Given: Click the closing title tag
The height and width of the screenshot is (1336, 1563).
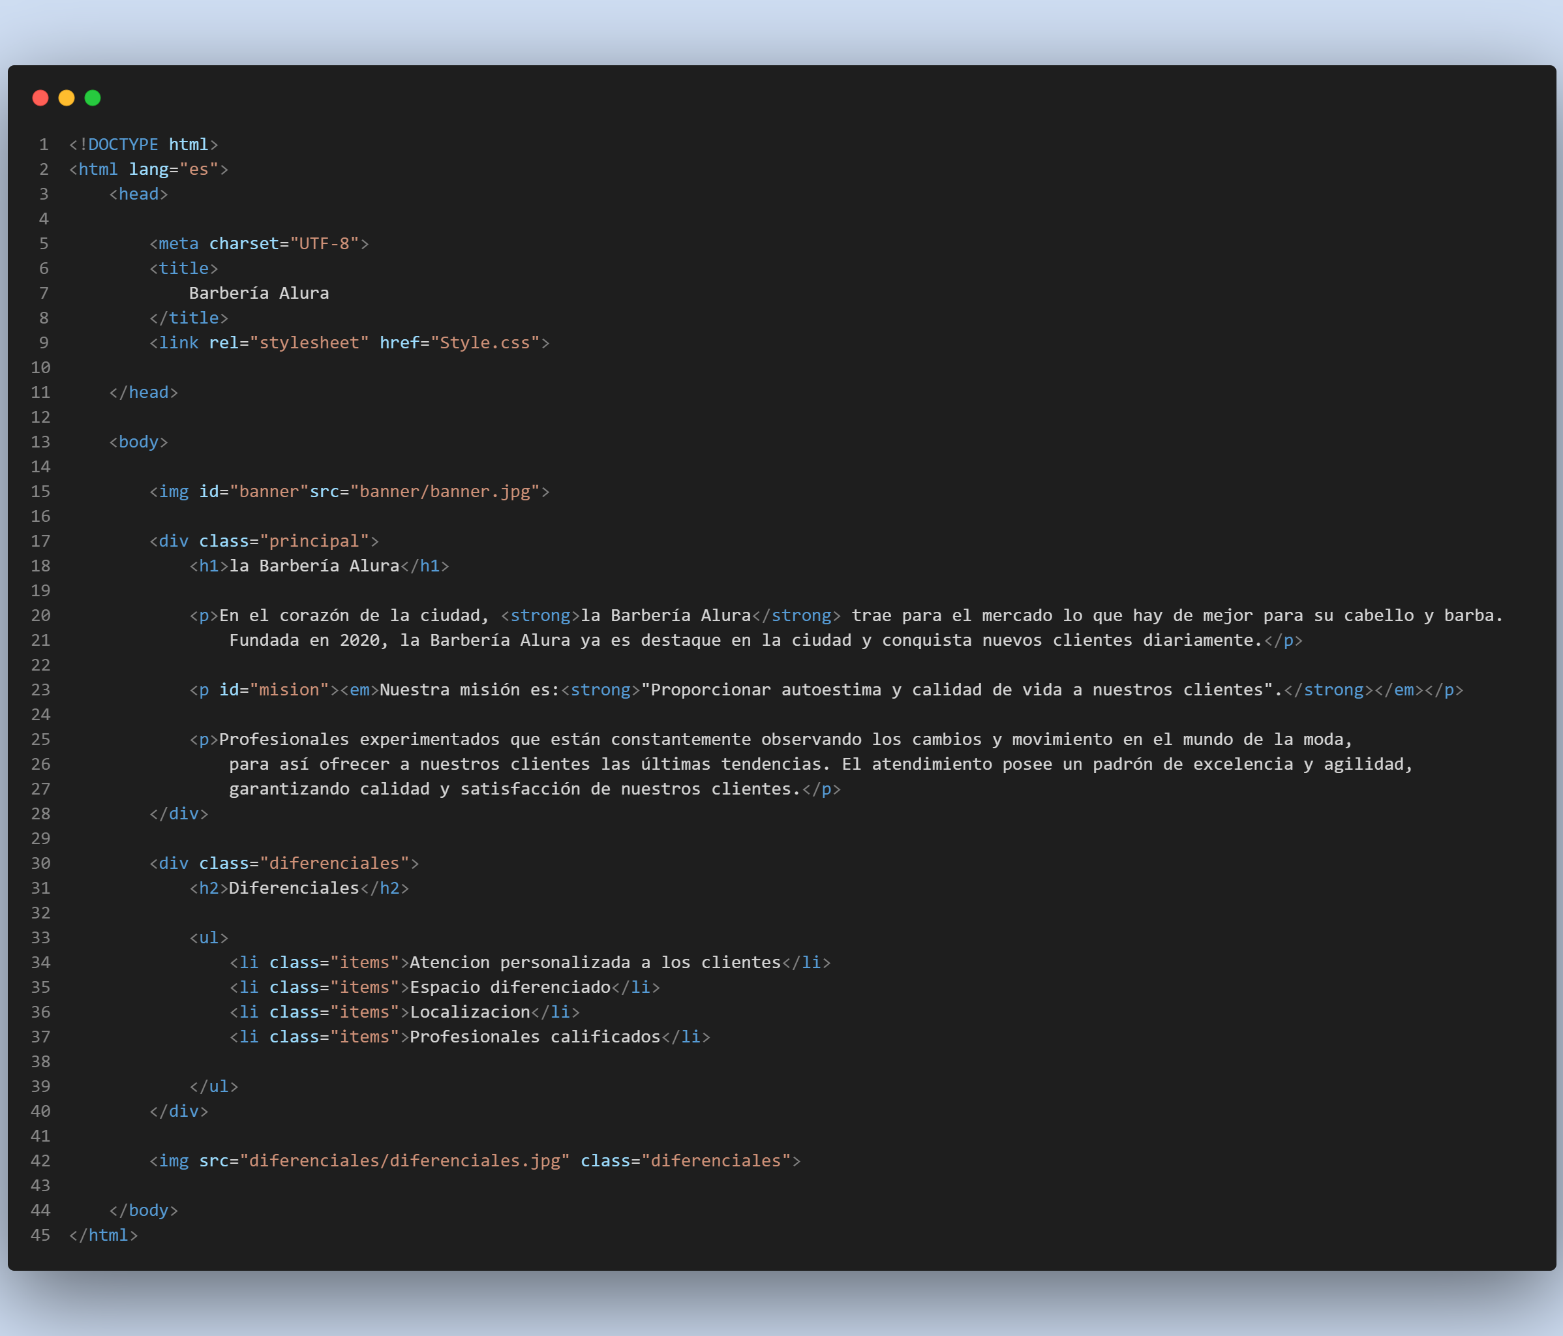Looking at the screenshot, I should coord(189,318).
